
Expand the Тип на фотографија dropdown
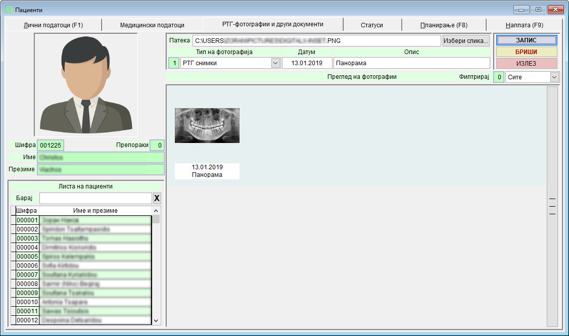[x=275, y=63]
